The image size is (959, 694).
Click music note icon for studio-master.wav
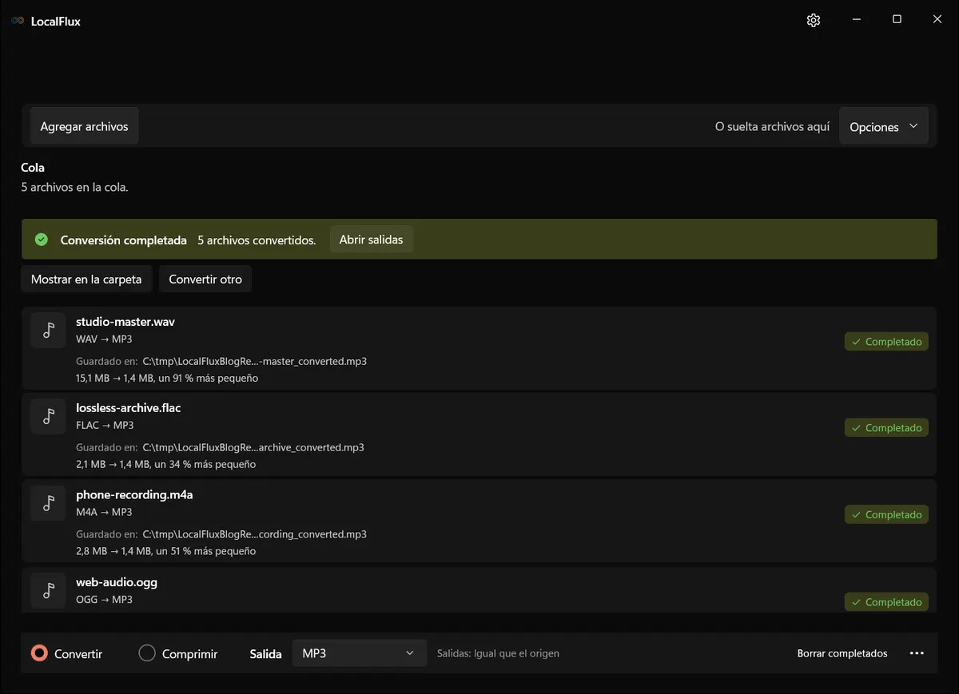tap(48, 330)
